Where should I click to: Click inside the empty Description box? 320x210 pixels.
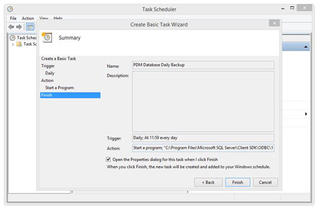click(203, 101)
